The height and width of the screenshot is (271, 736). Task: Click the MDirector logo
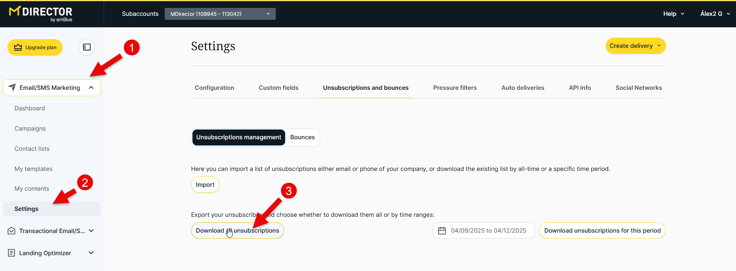tap(41, 13)
